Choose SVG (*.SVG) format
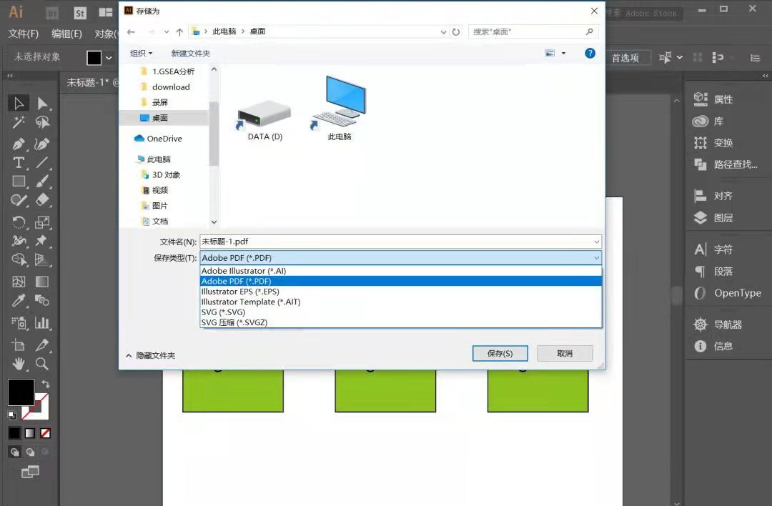Screen dimensions: 772x506 tap(401, 312)
